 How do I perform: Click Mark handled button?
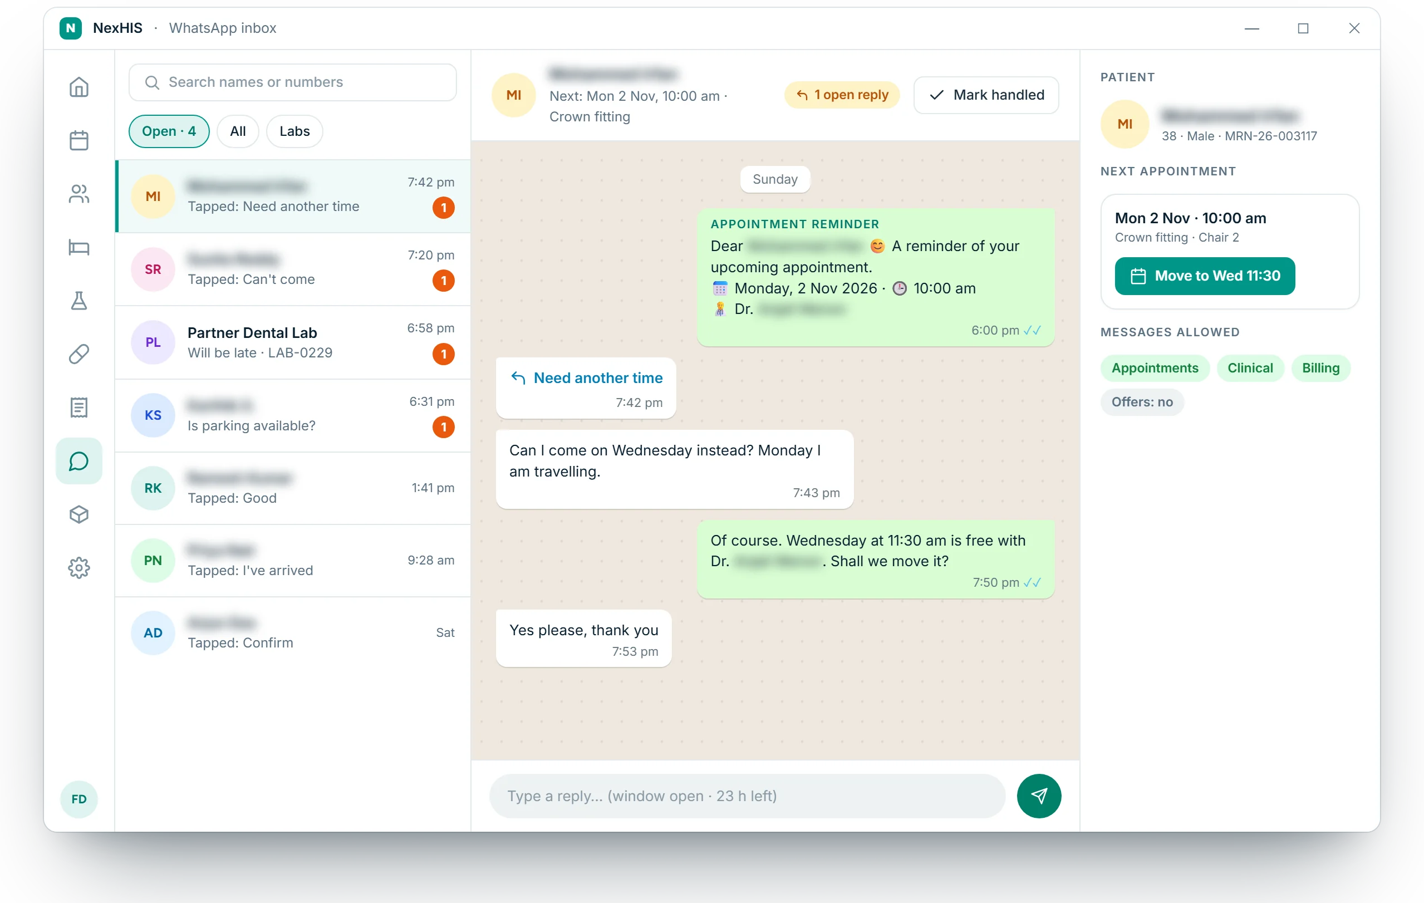986,95
